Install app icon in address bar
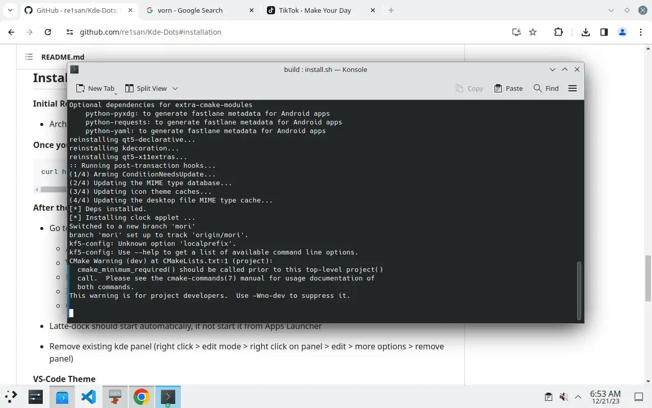Image resolution: width=652 pixels, height=408 pixels. point(517,32)
